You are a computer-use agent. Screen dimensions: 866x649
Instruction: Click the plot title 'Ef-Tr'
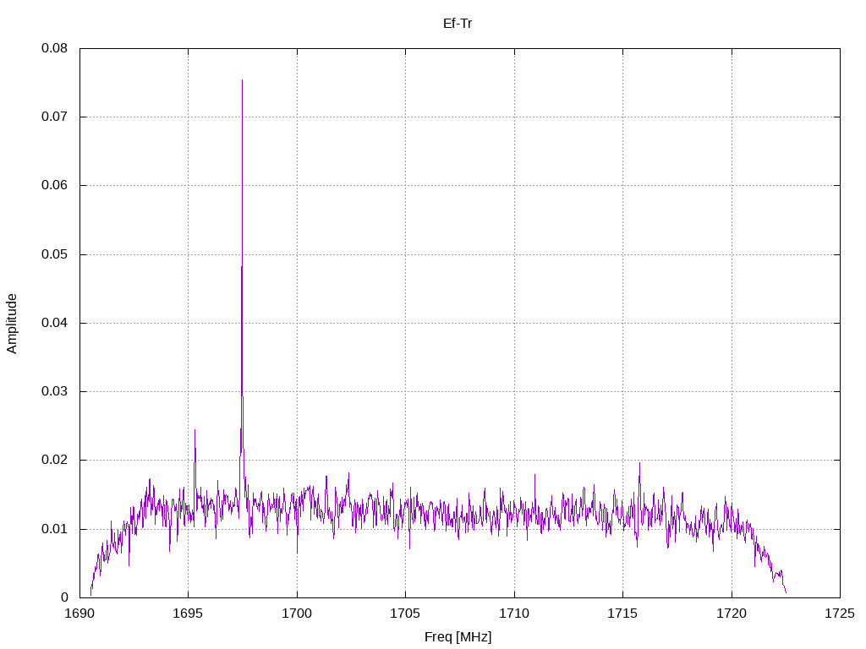point(458,24)
